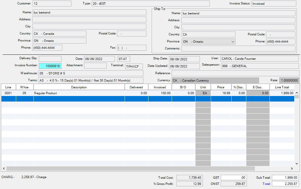Click the Ship To Comments field

[238, 49]
